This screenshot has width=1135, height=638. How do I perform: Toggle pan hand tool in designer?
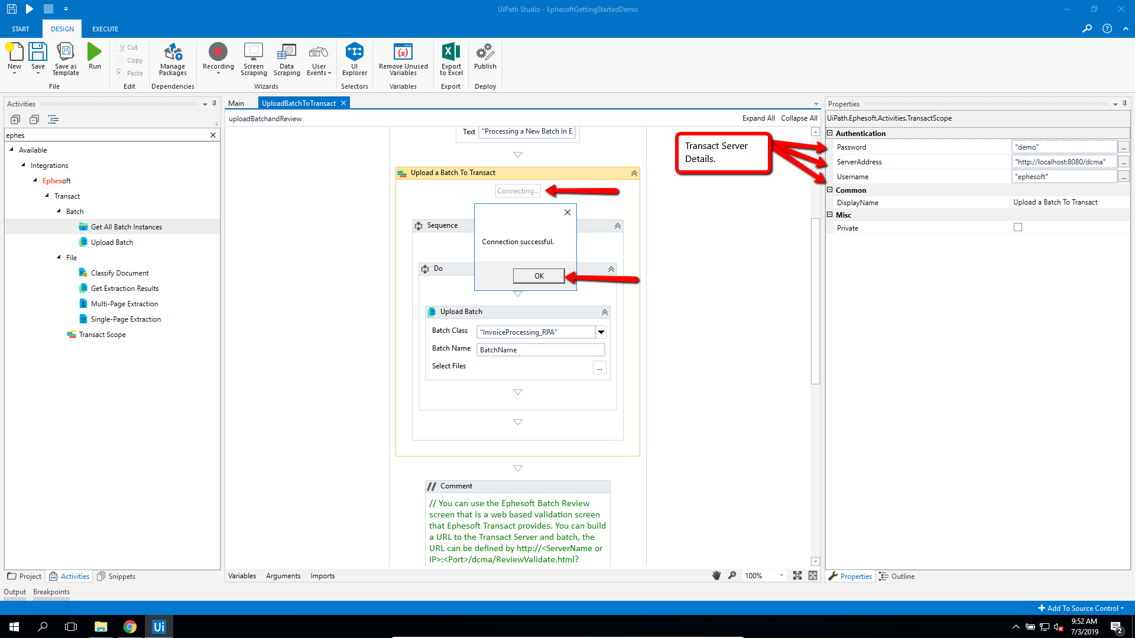[716, 575]
